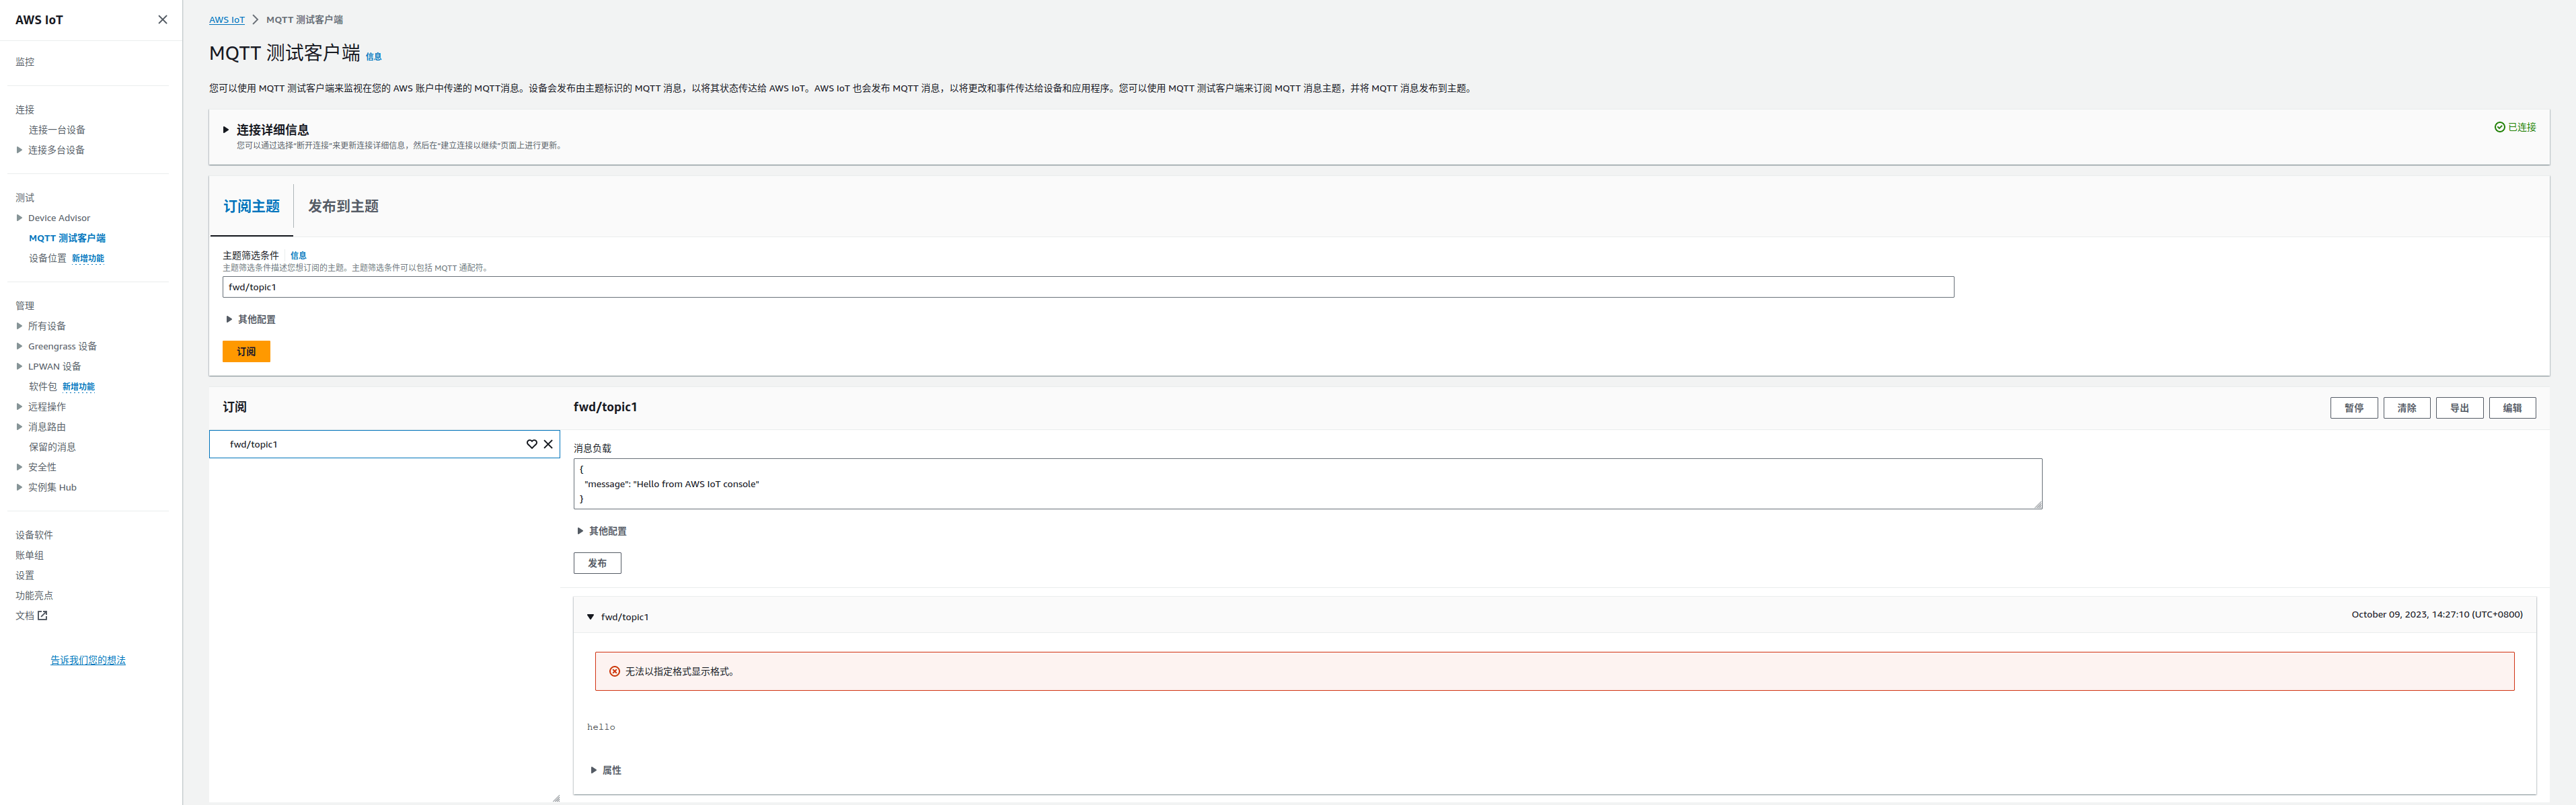
Task: Favorite the fwd/topic1 subscription heart icon
Action: tap(532, 444)
